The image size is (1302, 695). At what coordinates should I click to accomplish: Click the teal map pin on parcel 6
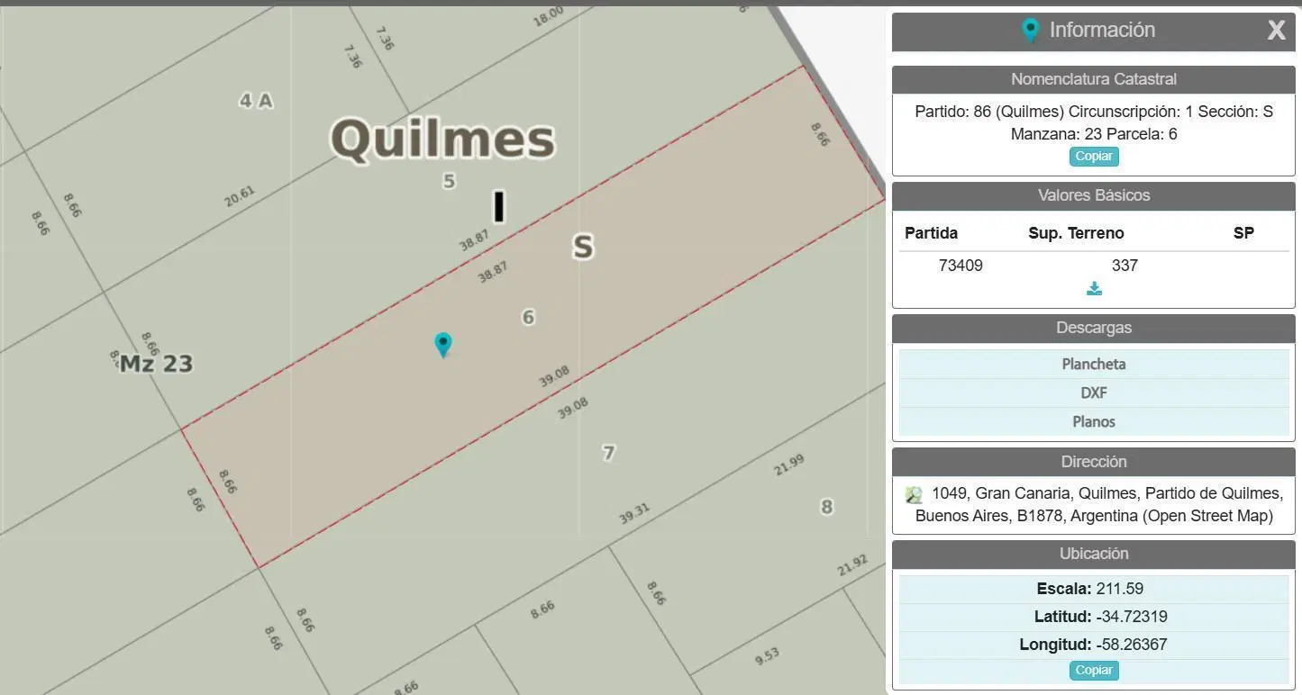click(x=442, y=345)
